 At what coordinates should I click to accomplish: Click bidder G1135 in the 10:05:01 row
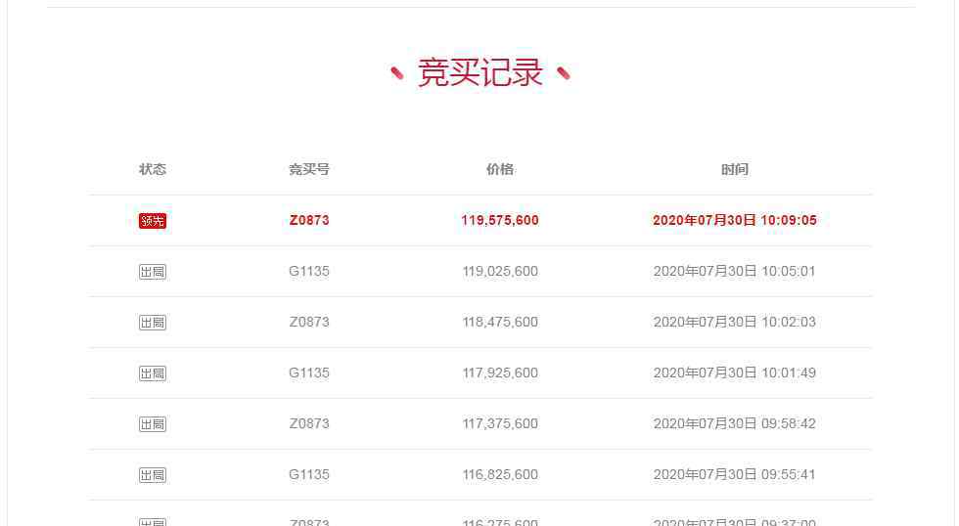(309, 271)
